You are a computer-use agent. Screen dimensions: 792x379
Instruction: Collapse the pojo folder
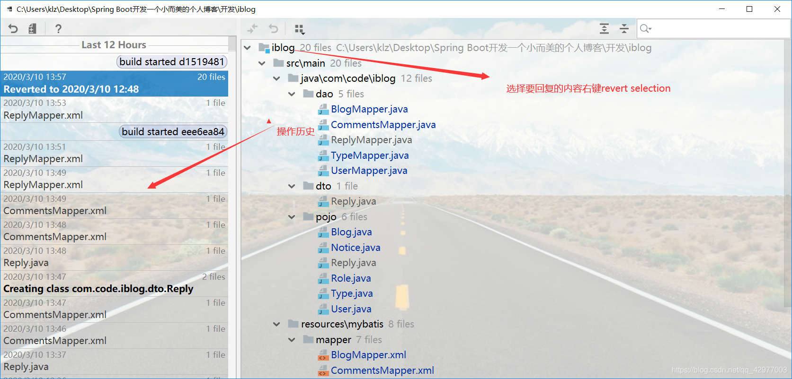[x=292, y=217]
